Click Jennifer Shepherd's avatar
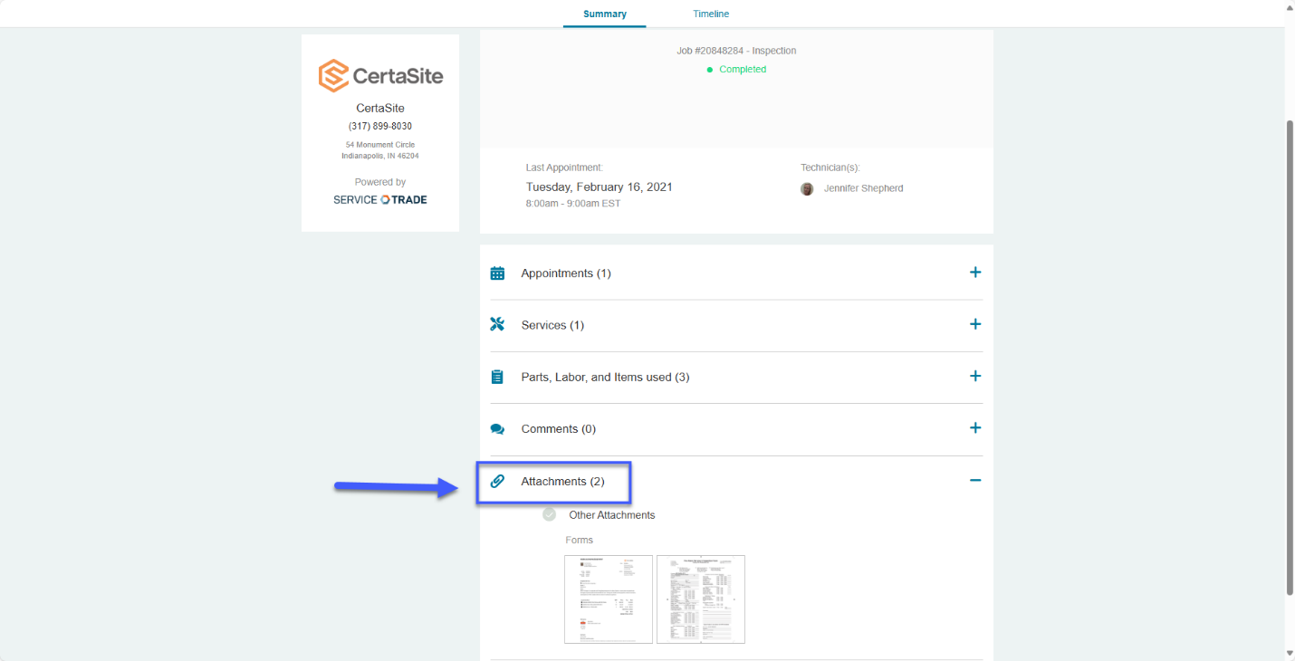The height and width of the screenshot is (661, 1295). click(807, 188)
